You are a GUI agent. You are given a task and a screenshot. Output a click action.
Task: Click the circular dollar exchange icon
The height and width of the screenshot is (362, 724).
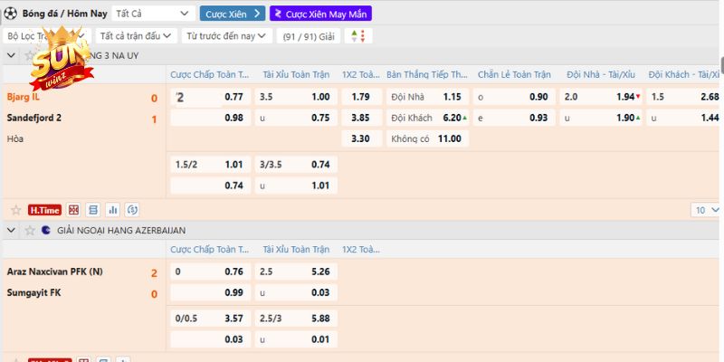tap(132, 210)
